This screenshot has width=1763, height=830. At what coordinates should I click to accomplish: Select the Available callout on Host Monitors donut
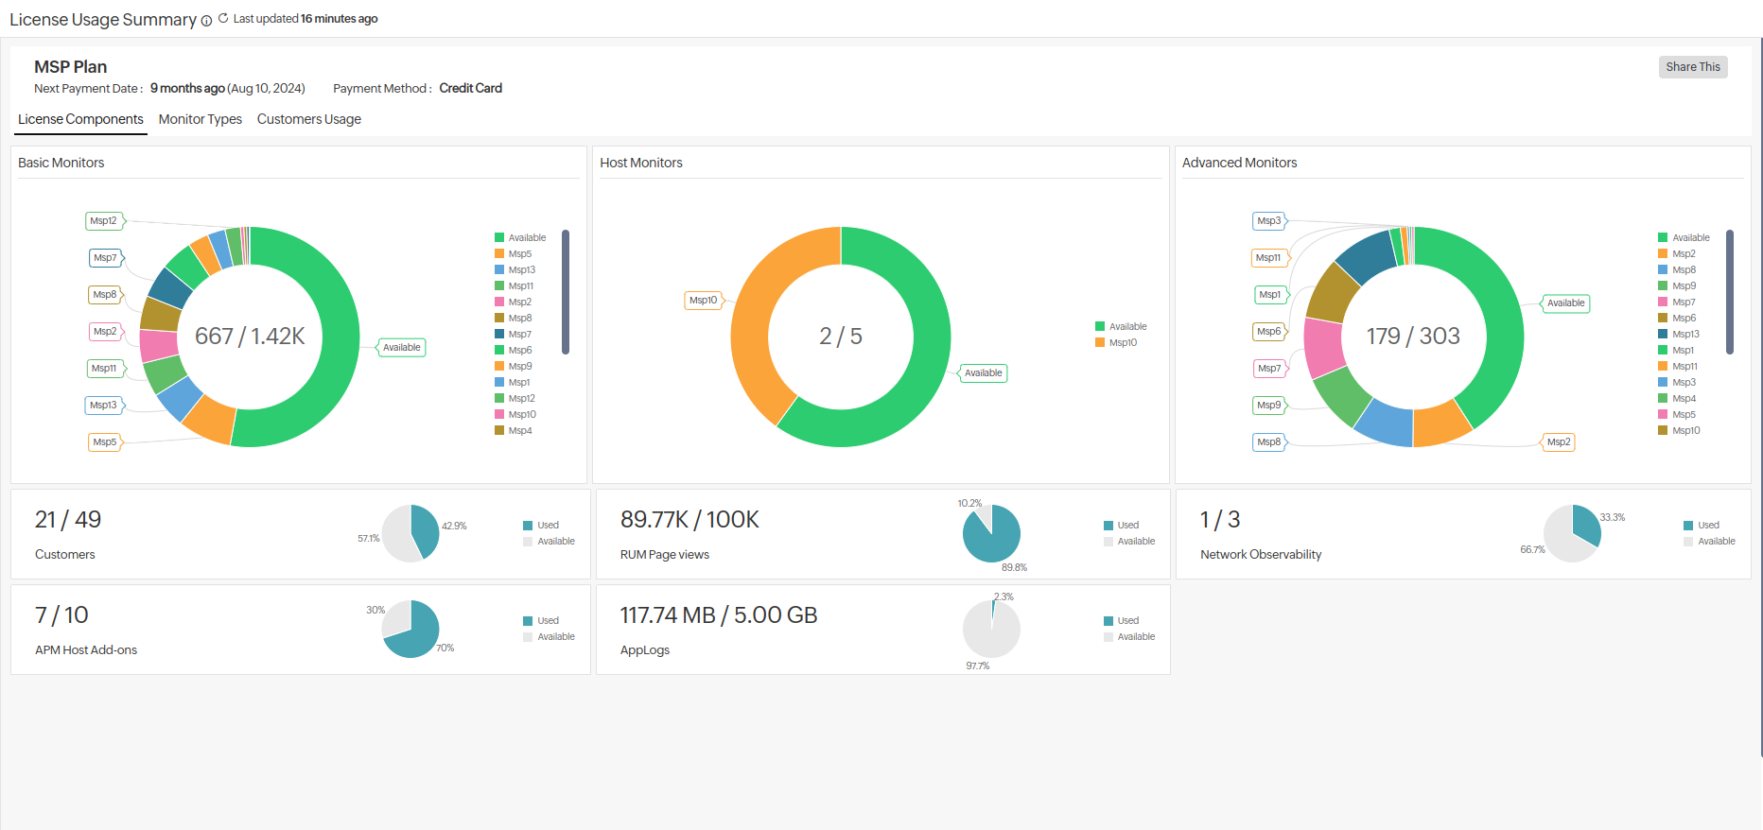(x=983, y=373)
